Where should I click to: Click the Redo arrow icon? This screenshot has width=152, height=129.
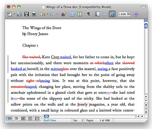(52, 14)
